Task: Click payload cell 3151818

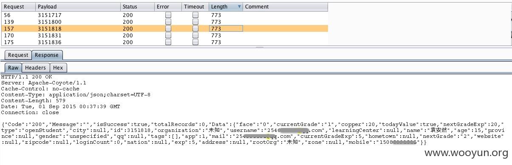Action: coord(78,28)
